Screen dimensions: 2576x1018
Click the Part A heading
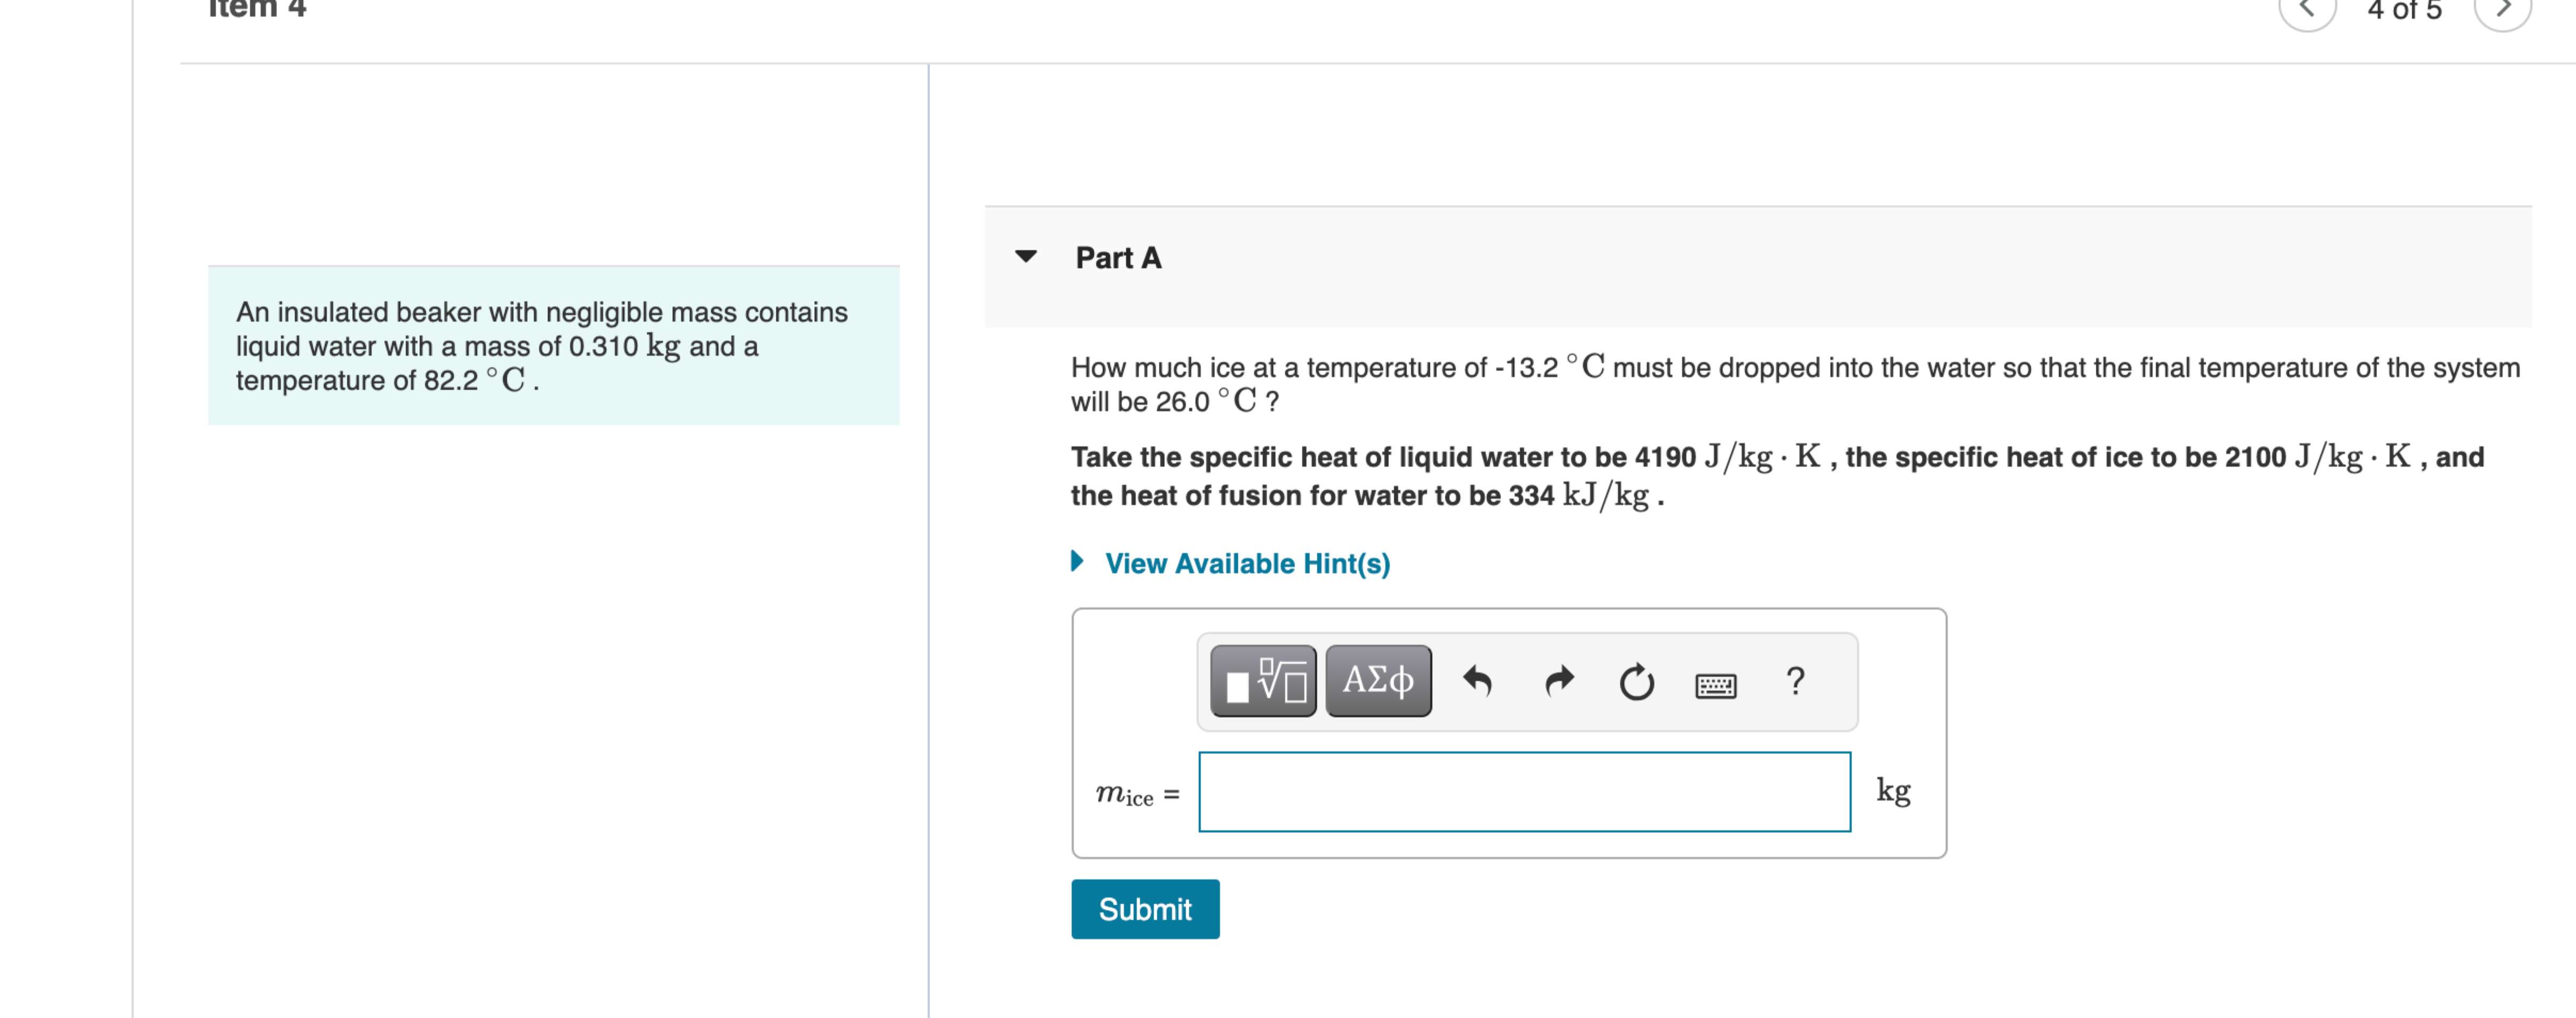[1118, 258]
